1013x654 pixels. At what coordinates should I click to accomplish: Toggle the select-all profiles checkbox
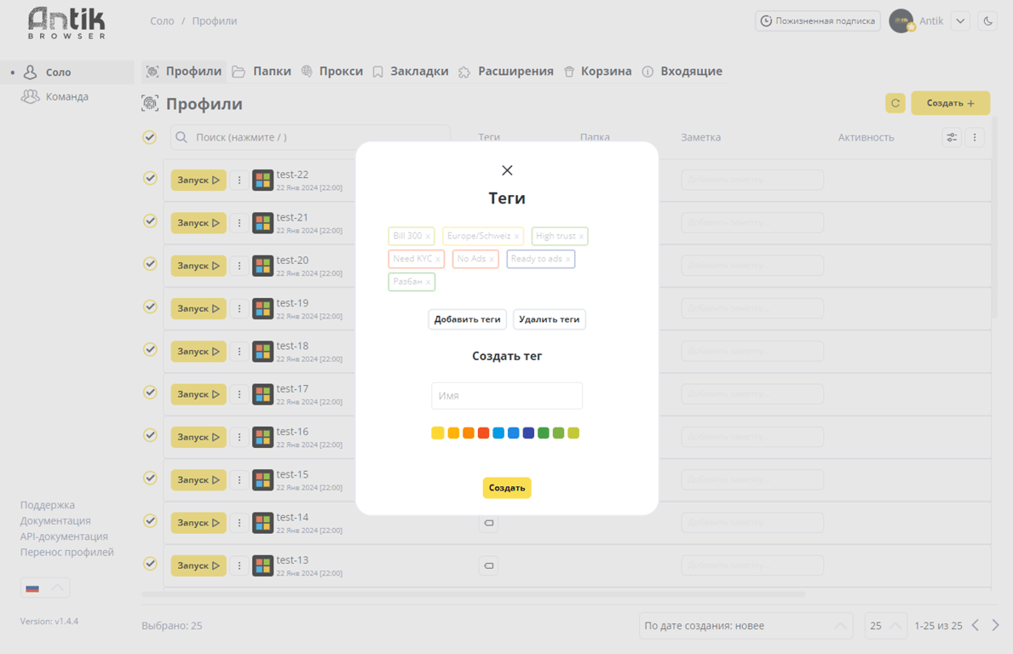point(149,137)
